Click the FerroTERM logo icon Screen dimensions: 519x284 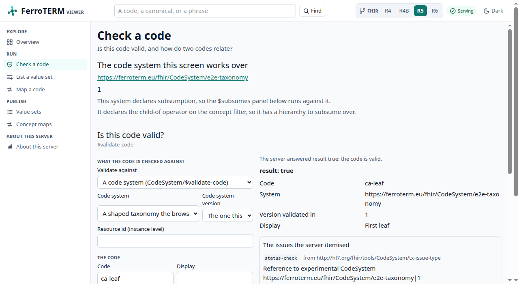click(x=12, y=11)
